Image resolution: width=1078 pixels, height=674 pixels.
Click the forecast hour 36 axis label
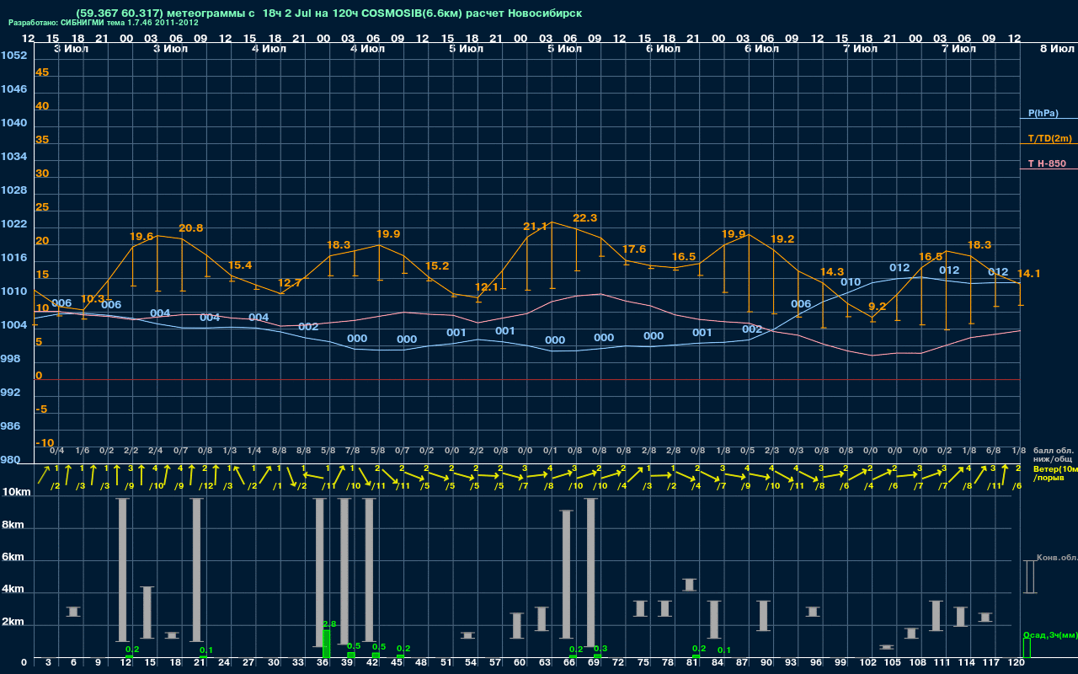point(323,663)
